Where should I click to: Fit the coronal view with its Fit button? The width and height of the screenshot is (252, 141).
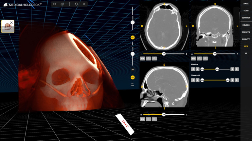coord(193,59)
